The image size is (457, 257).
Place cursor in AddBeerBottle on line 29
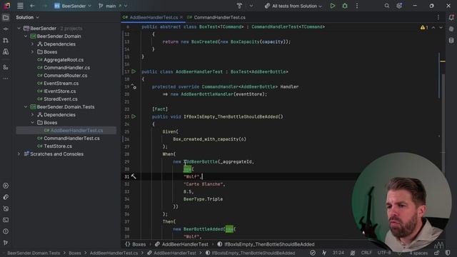click(201, 162)
